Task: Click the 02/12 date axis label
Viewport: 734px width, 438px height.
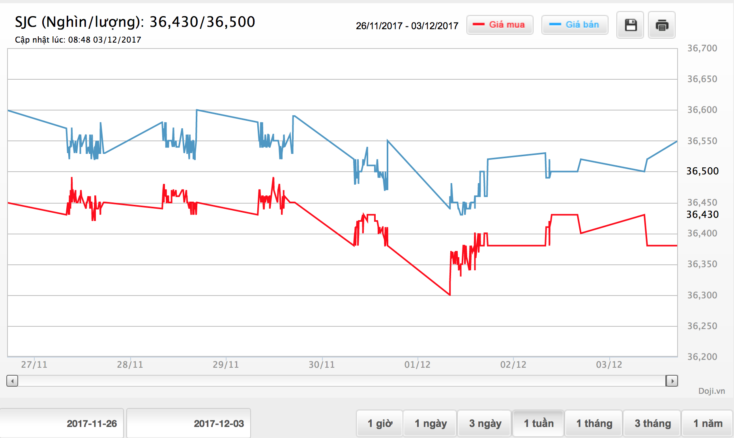Action: click(513, 365)
